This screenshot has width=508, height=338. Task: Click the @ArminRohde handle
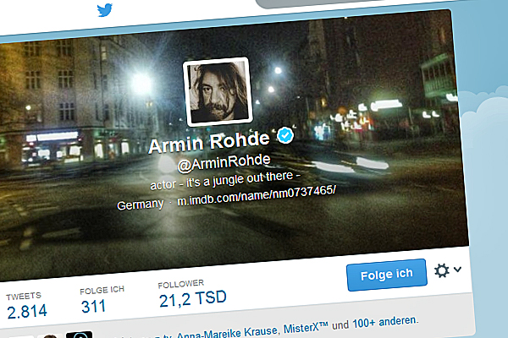(x=224, y=163)
